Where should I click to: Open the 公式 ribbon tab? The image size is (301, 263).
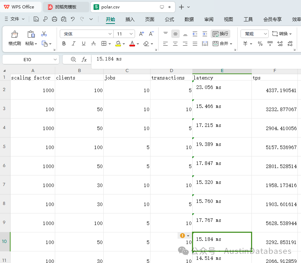pyautogui.click(x=169, y=19)
